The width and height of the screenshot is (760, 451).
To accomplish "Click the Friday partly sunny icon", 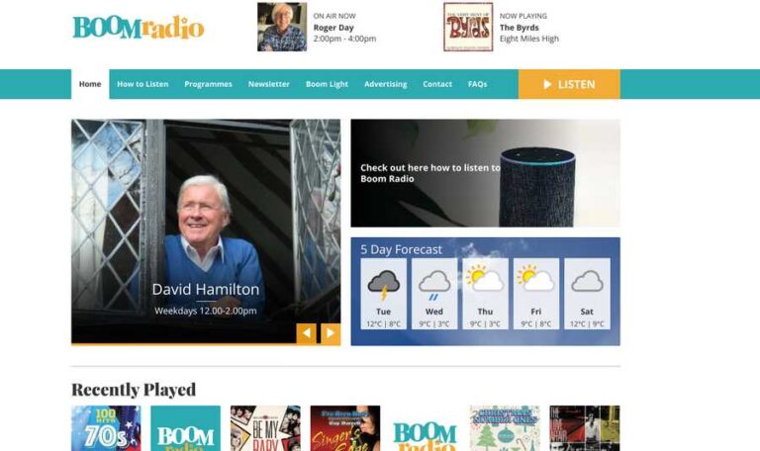I will (536, 278).
